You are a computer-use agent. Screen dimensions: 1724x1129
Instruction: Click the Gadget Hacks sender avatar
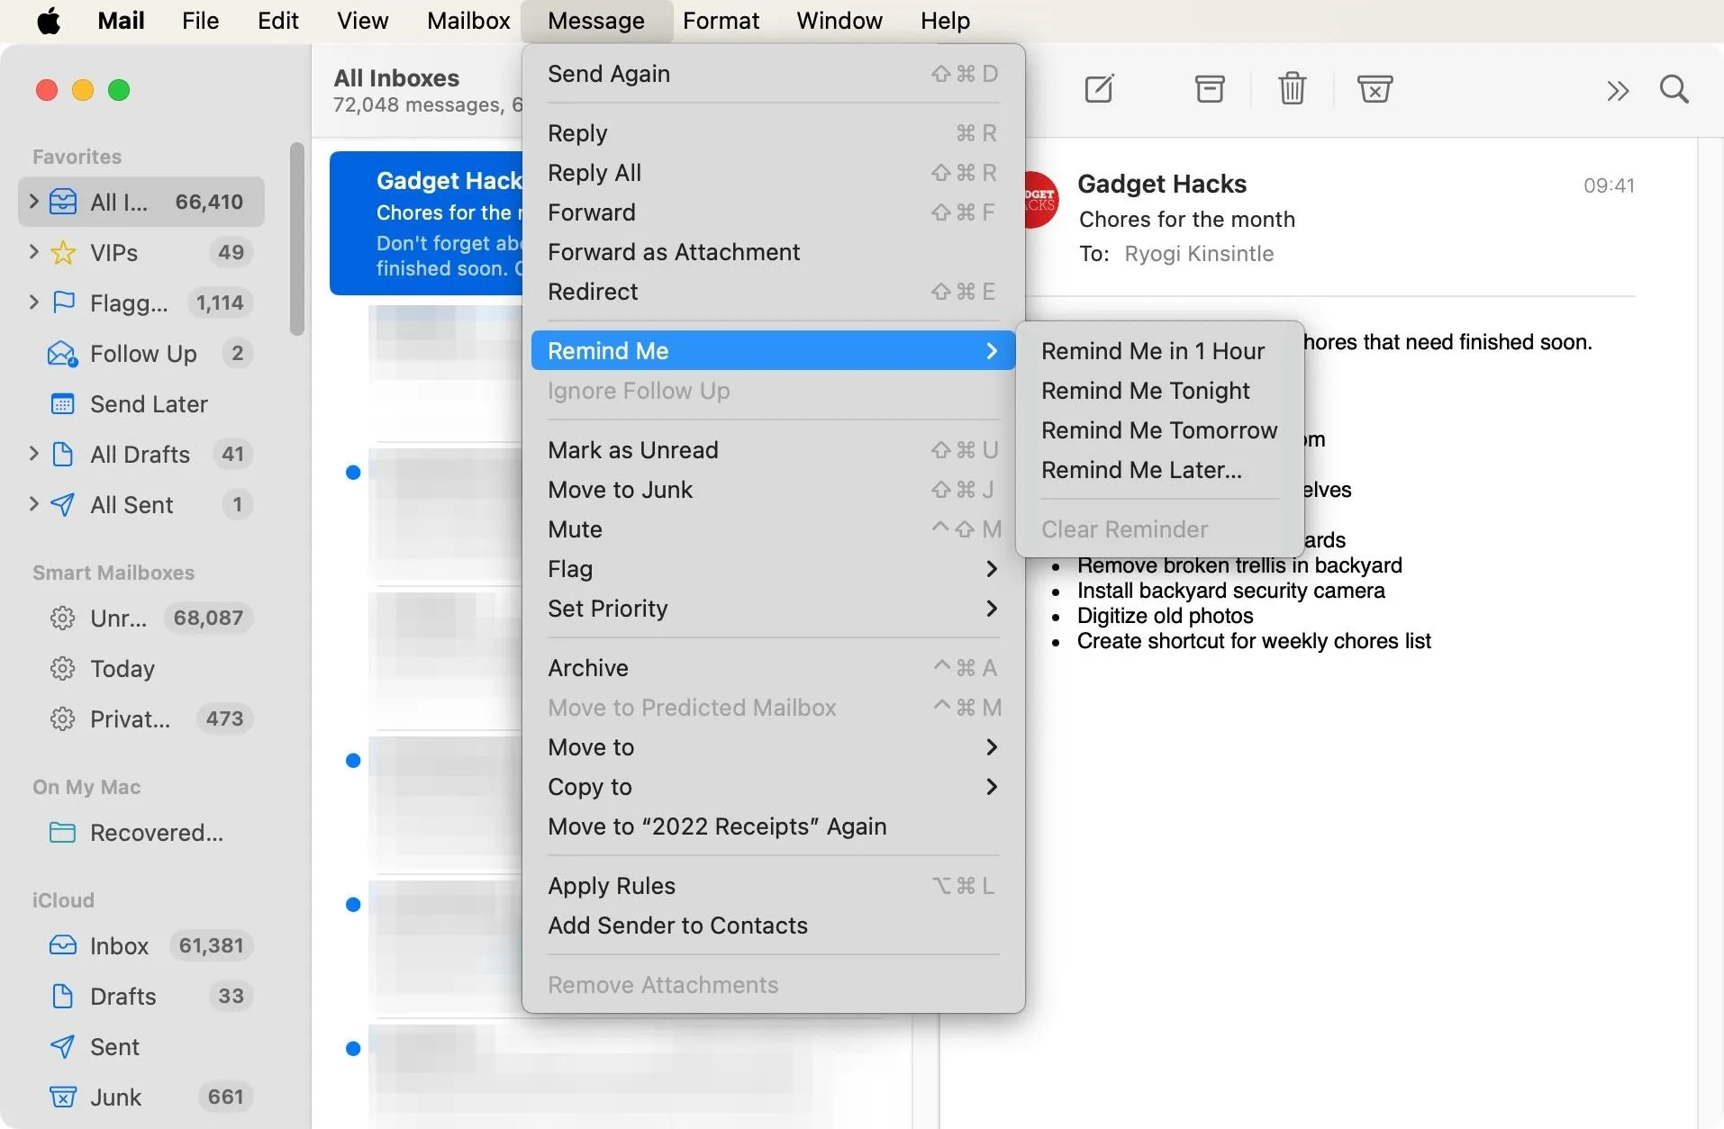(1042, 199)
